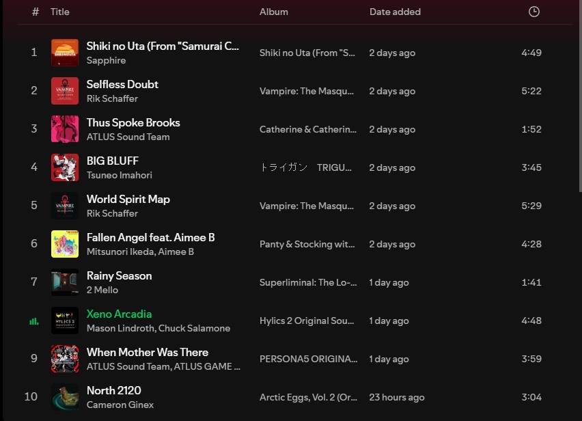Select song title BIG BLUFF
The height and width of the screenshot is (421, 582).
click(113, 161)
